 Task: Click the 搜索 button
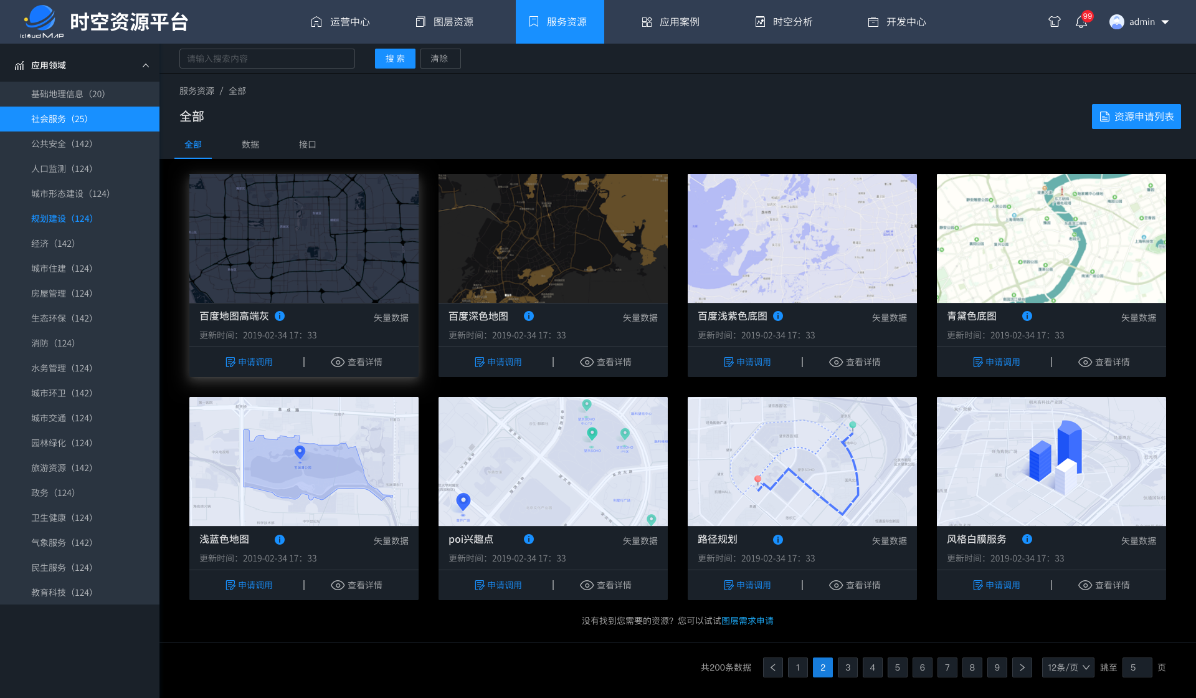[395, 59]
